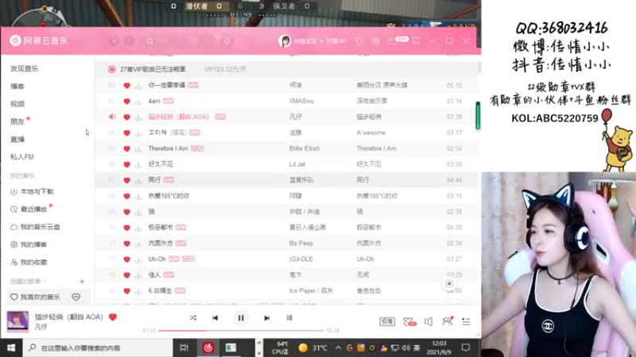Open 最近播放 in sidebar

[x=29, y=209]
